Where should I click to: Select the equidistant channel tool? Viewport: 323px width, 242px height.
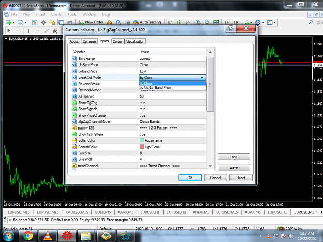click(55, 31)
